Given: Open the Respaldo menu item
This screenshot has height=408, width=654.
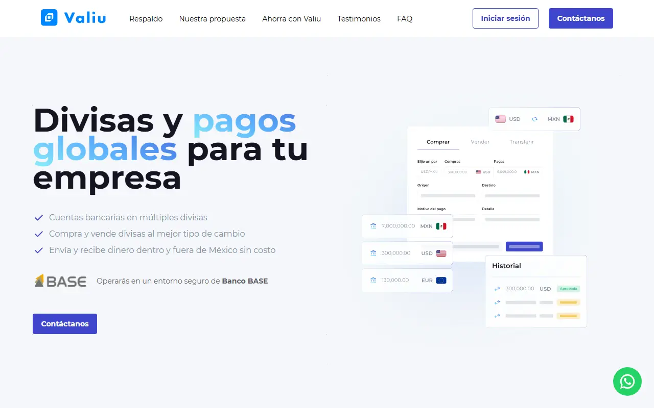Looking at the screenshot, I should [x=146, y=18].
